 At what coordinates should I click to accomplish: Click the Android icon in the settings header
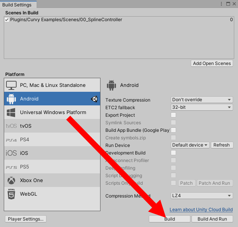click(x=111, y=85)
